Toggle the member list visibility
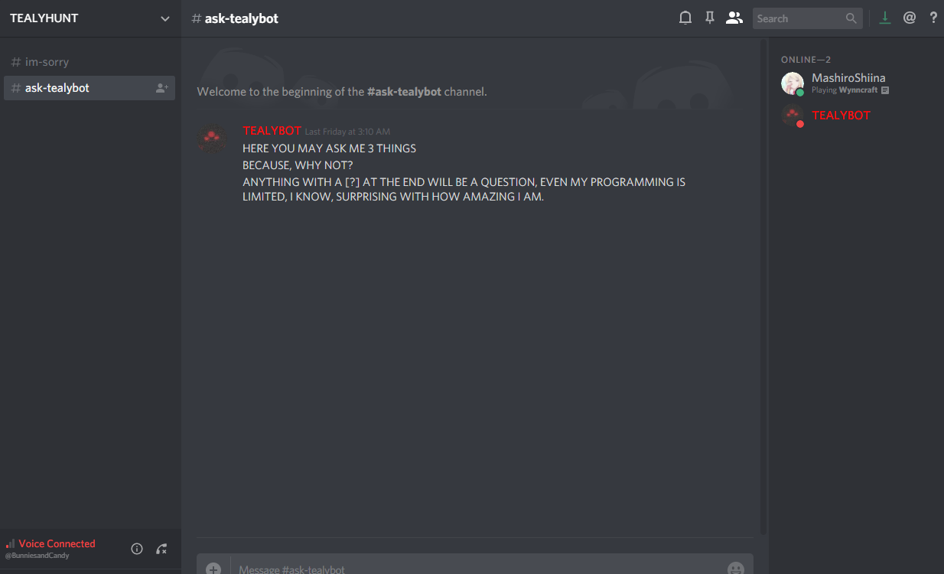This screenshot has width=944, height=574. (734, 17)
